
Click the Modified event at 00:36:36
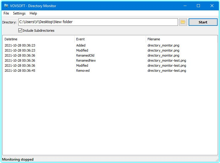coord(82,65)
